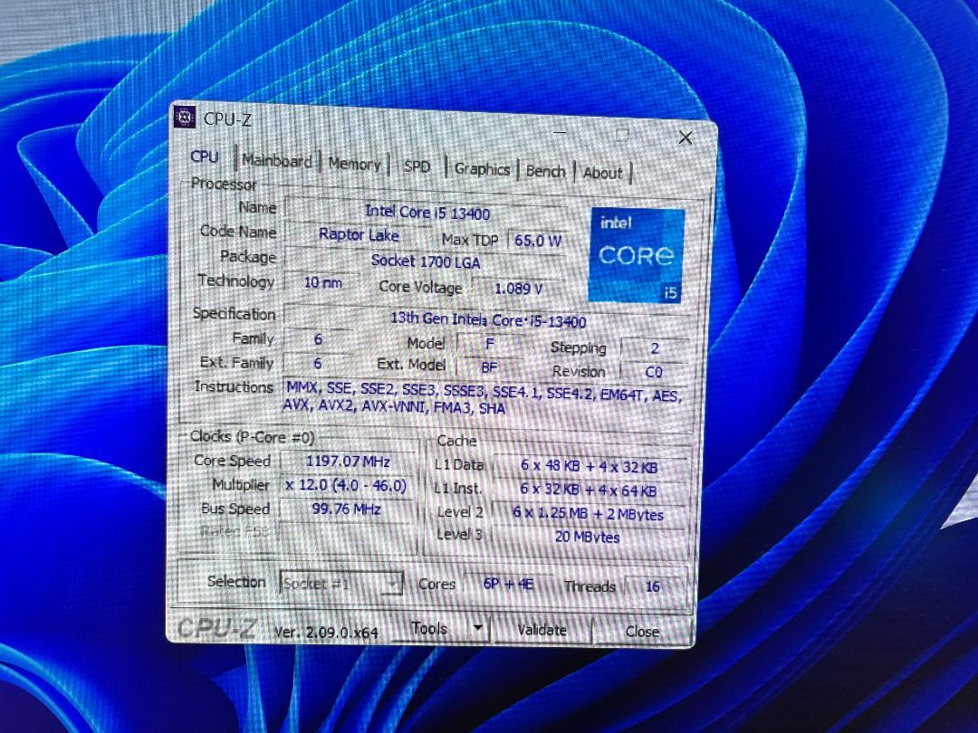Click the CPU-Z app icon in title bar

click(x=186, y=117)
